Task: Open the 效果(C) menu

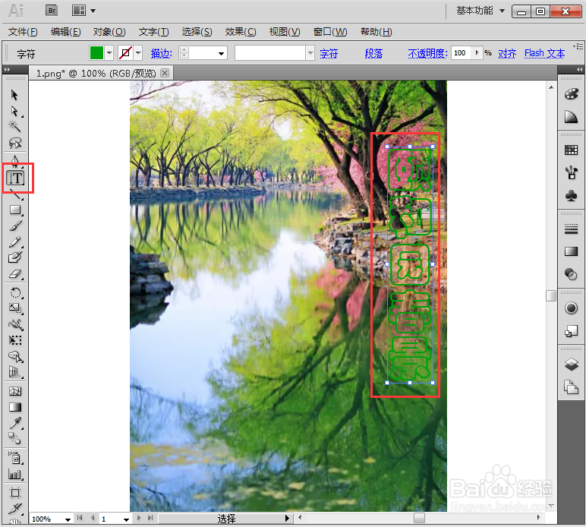Action: coord(241,32)
